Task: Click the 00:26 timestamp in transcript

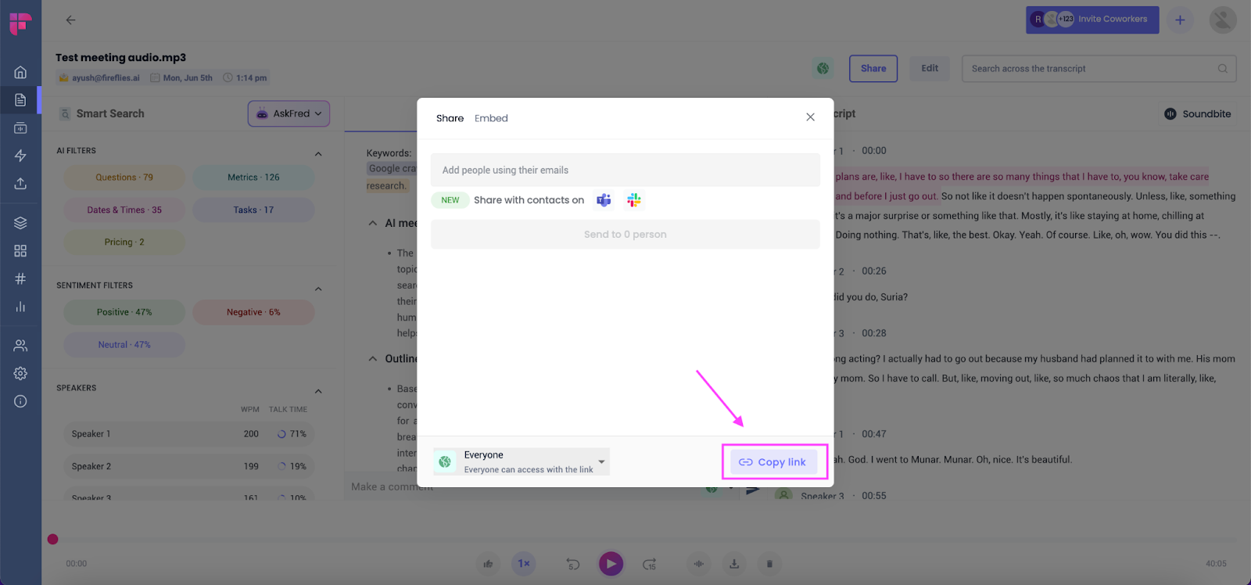Action: (874, 271)
